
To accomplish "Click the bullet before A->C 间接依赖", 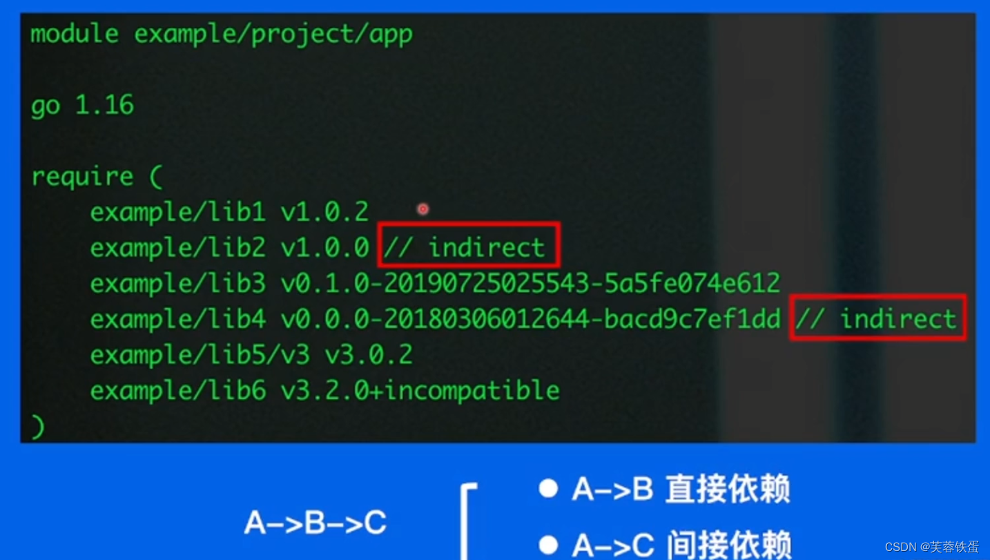I will pos(548,544).
